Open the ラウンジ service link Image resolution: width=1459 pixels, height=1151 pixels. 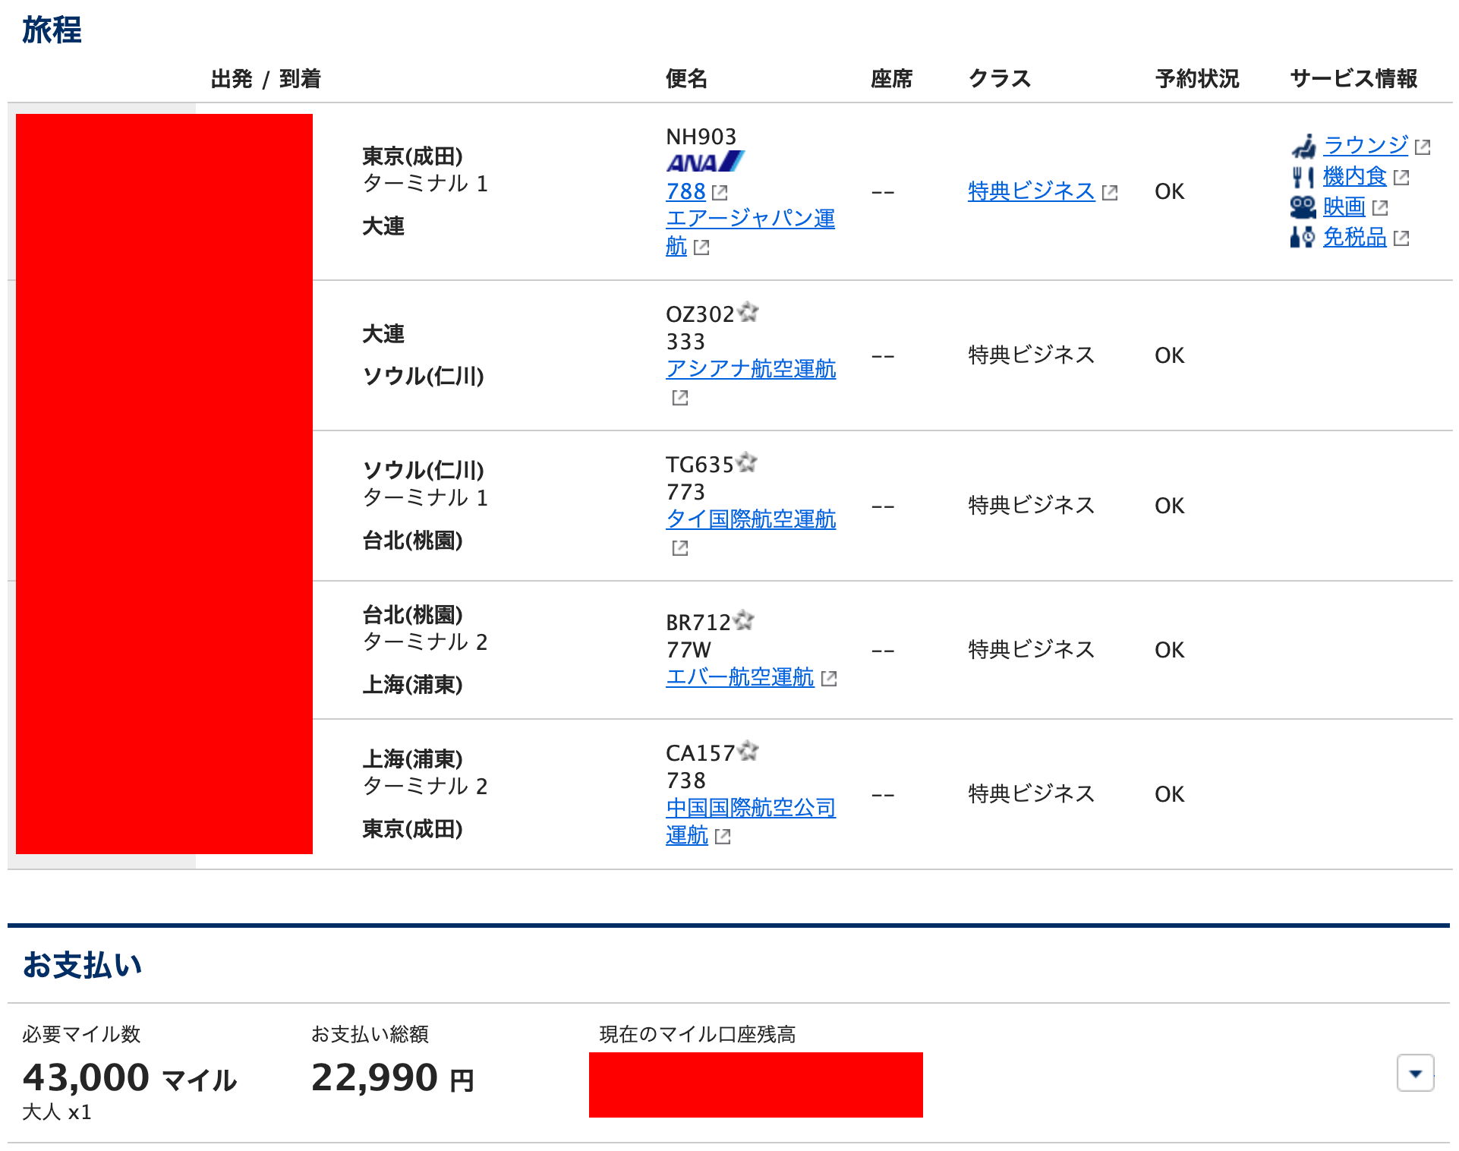click(1365, 145)
